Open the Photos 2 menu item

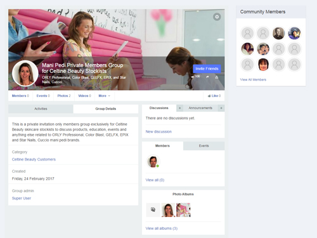click(64, 96)
